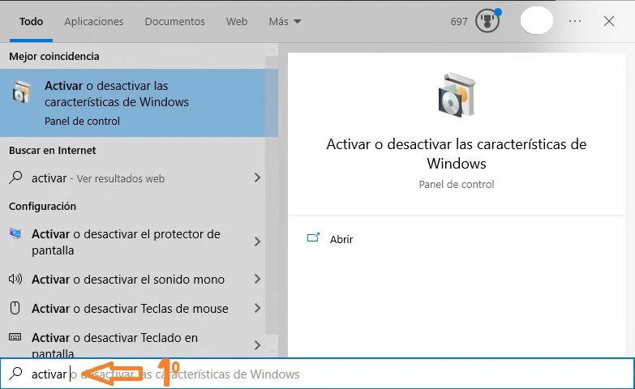Click the large Windows features icon in preview
The height and width of the screenshot is (389, 635).
(457, 95)
